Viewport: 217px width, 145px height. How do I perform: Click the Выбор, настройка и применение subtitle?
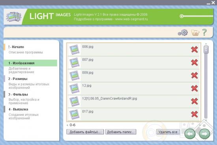point(24,101)
